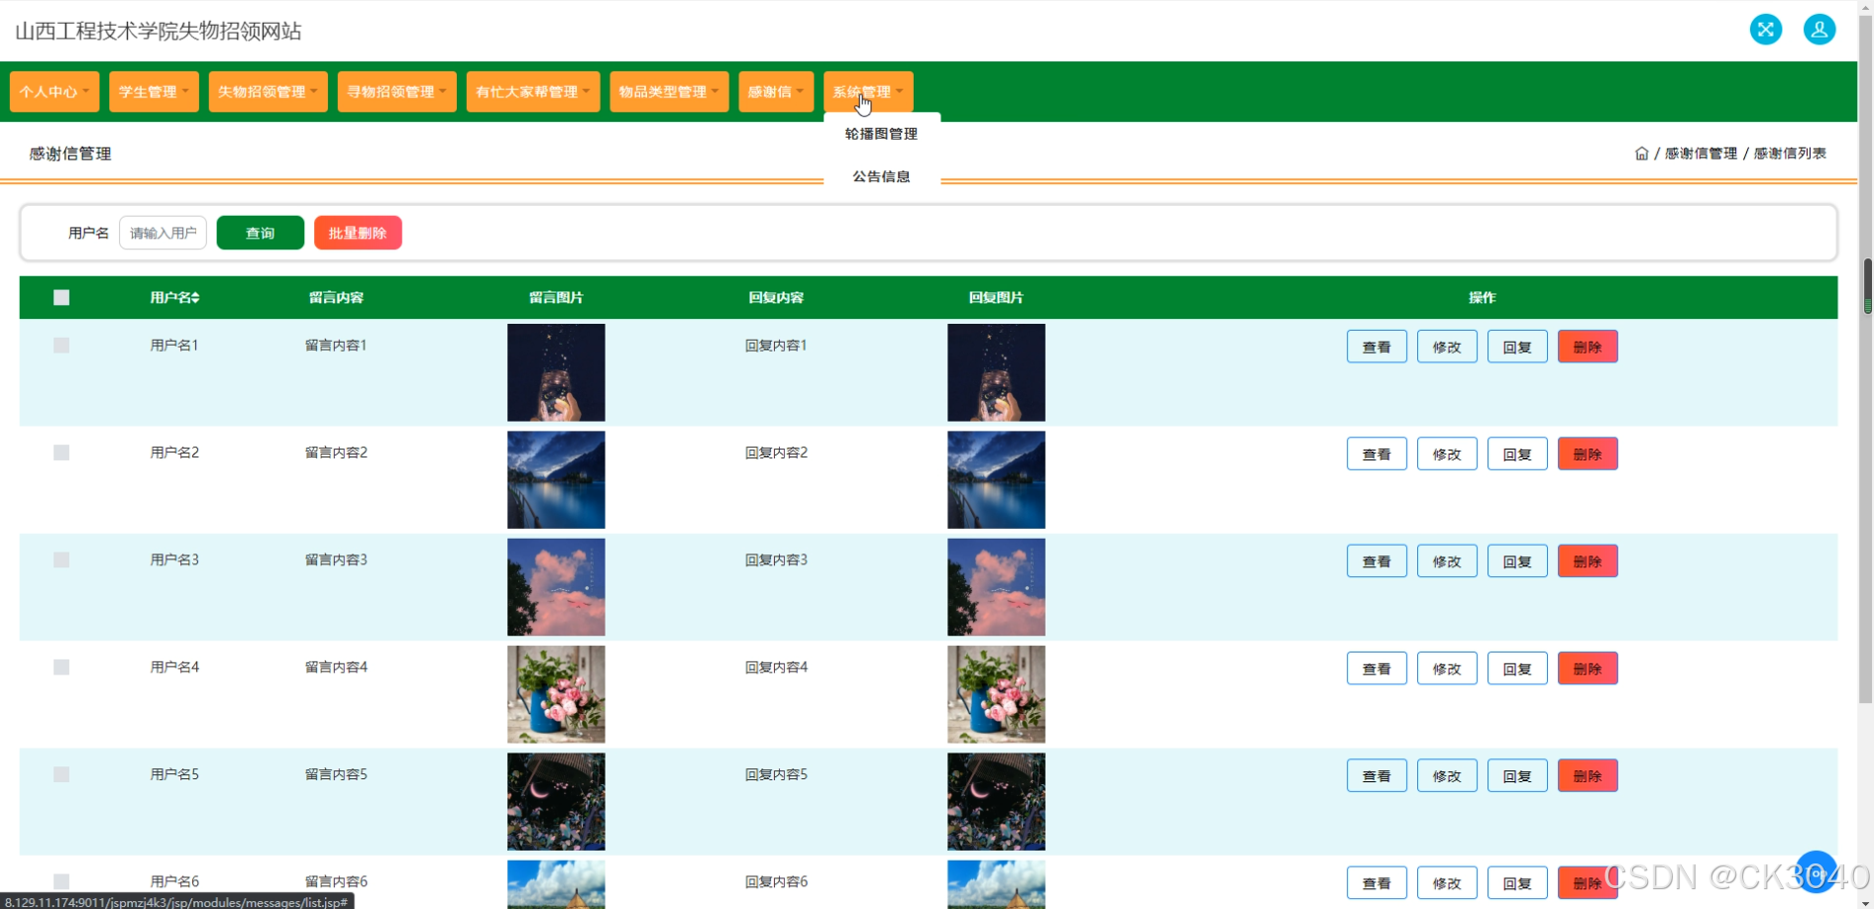Image resolution: width=1874 pixels, height=909 pixels.
Task: Check the row for 用户名6
Action: pyautogui.click(x=61, y=881)
